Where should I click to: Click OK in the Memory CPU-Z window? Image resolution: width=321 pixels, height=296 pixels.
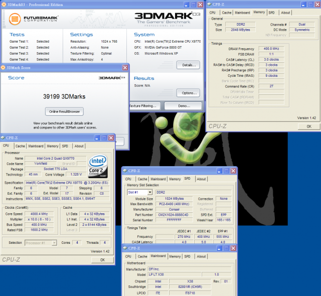[x=309, y=126]
